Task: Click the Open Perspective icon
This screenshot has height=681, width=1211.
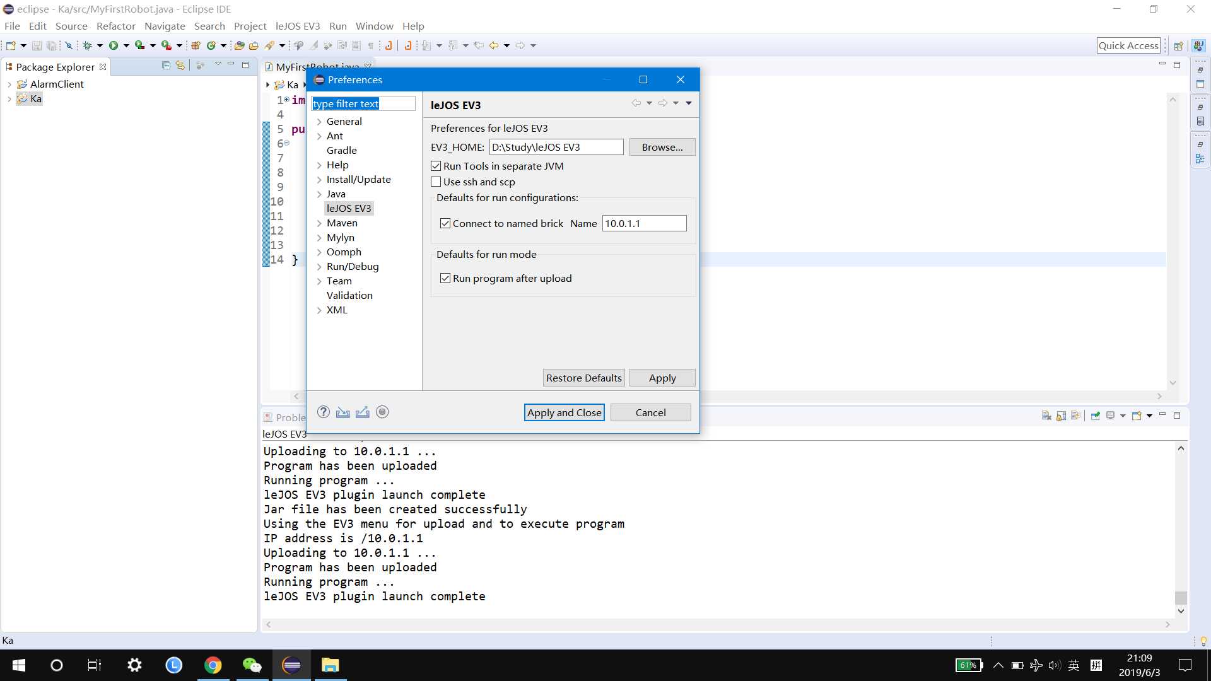Action: click(x=1178, y=45)
